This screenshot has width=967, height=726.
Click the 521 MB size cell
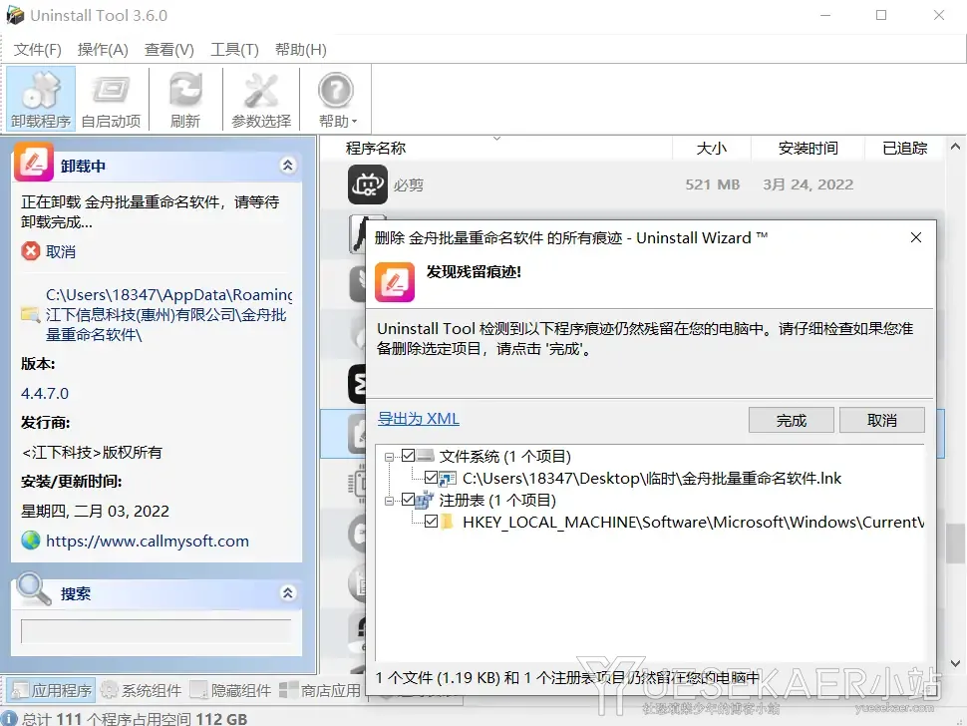(713, 184)
